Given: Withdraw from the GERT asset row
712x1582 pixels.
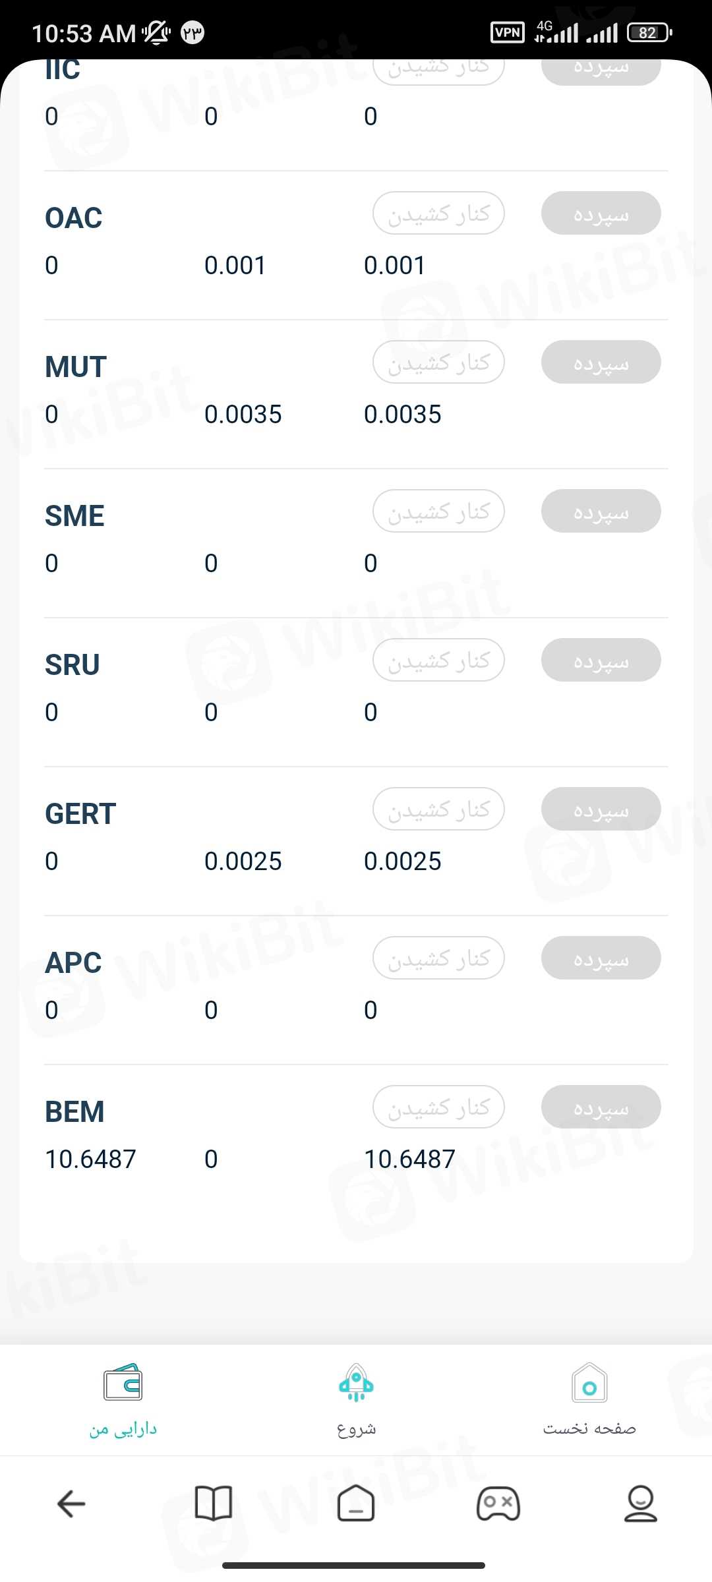Looking at the screenshot, I should coord(438,809).
